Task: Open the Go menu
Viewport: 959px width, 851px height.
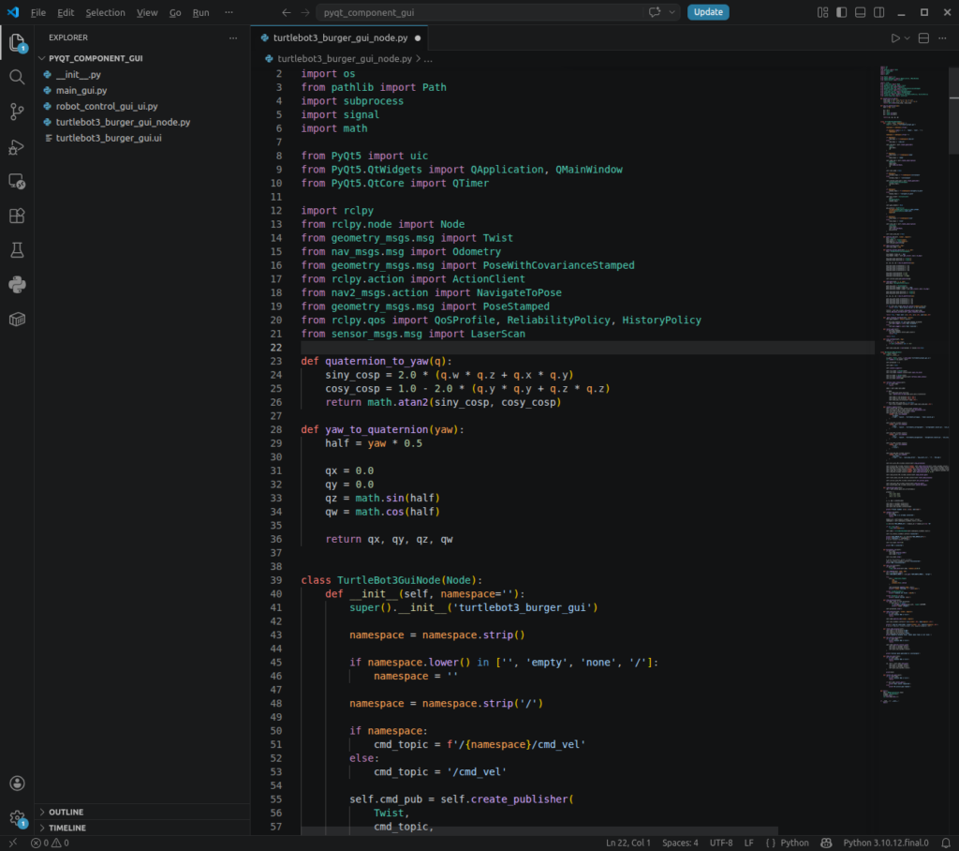Action: pyautogui.click(x=175, y=12)
